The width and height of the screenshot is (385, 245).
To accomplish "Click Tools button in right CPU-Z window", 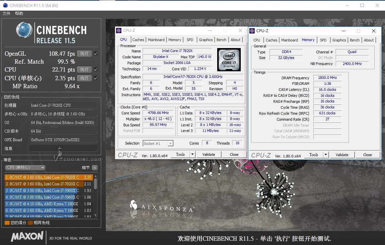I will 314,155.
